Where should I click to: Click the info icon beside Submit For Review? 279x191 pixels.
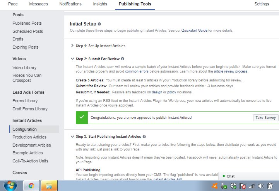coord(123,59)
